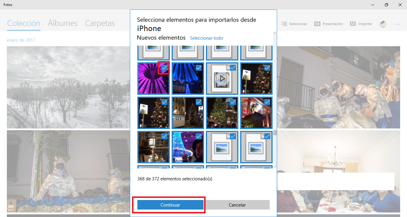Start the Presentación slideshow icon

coord(317,24)
